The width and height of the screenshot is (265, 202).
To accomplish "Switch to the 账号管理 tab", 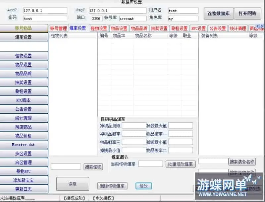I will (x=58, y=28).
